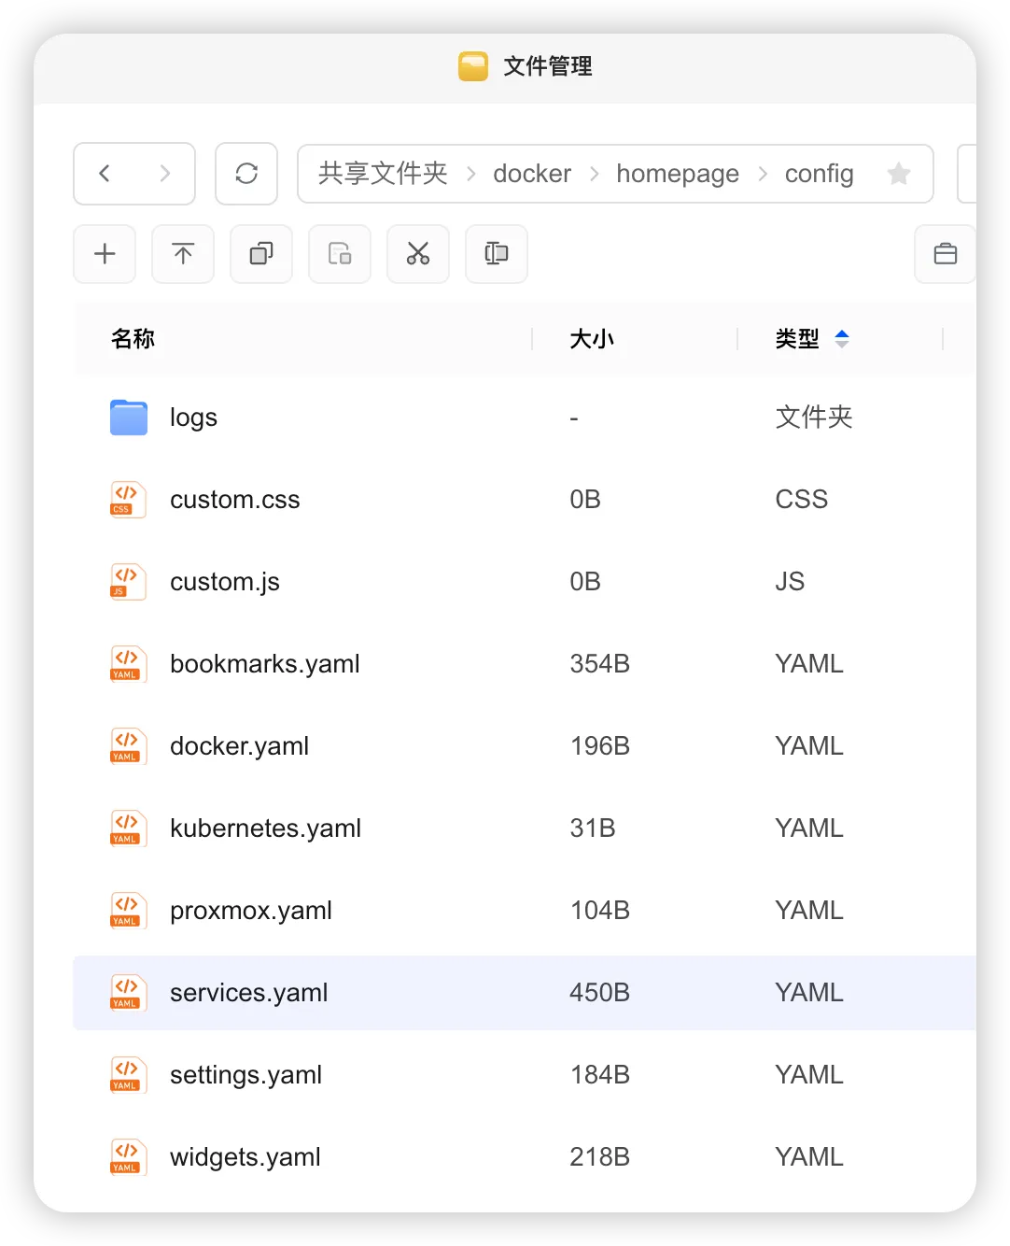Sort files by 名称 column
Image resolution: width=1010 pixels, height=1246 pixels.
(133, 339)
